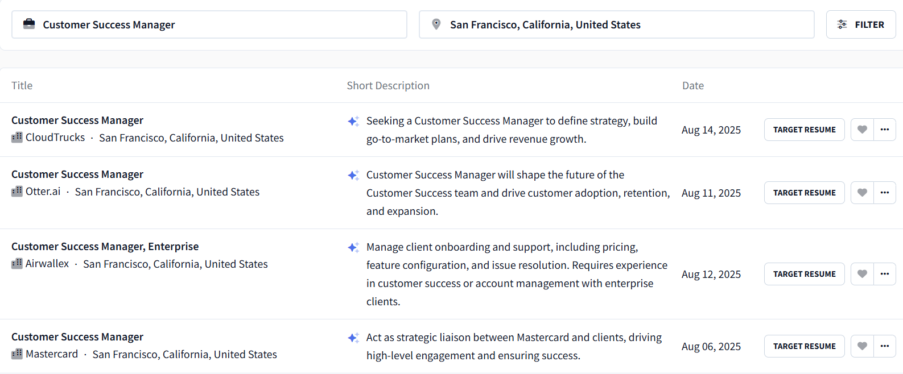Viewport: 903px width, 374px height.
Task: Click the location pin icon
Action: click(436, 24)
